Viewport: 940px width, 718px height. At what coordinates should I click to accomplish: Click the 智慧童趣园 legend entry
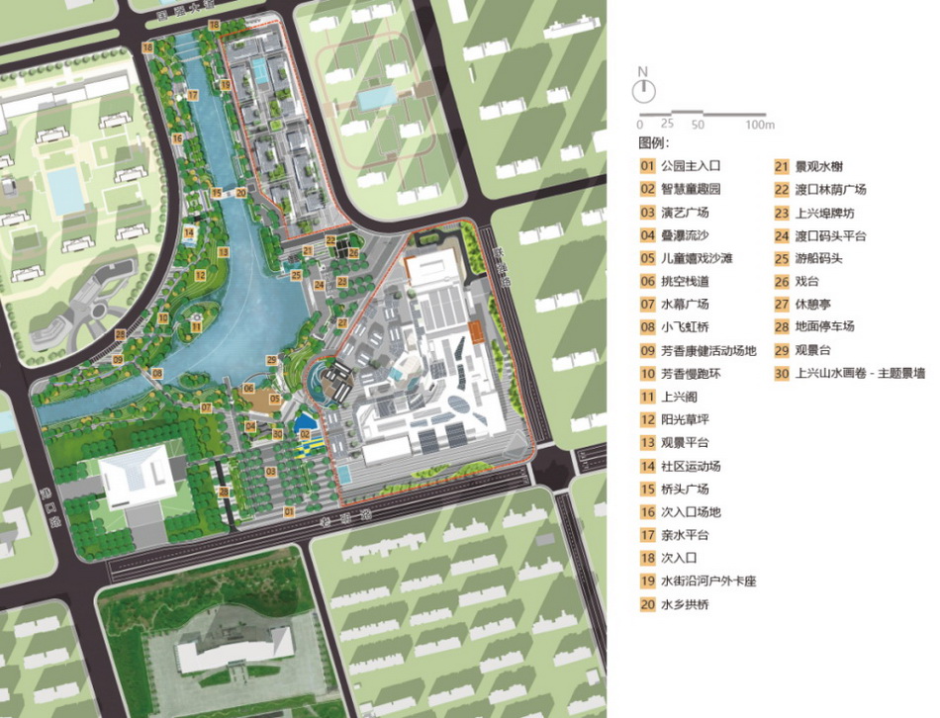(691, 189)
